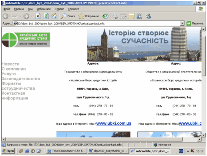
Task: Open the address bar dropdown list
Action: pos(182,24)
